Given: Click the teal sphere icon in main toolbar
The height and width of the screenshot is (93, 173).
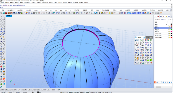Looking at the screenshot, I should tap(4, 13).
